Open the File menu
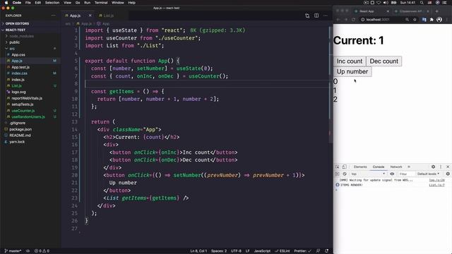Screen dimensions: 452x254 28,3
